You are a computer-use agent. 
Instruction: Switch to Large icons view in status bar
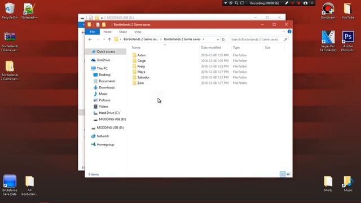[288, 174]
